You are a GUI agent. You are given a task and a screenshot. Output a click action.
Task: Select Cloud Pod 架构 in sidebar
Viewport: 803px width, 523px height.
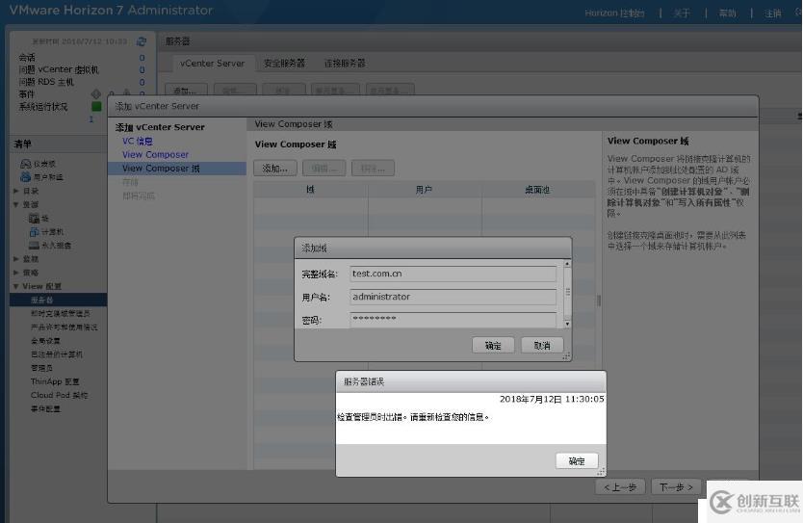coord(59,395)
